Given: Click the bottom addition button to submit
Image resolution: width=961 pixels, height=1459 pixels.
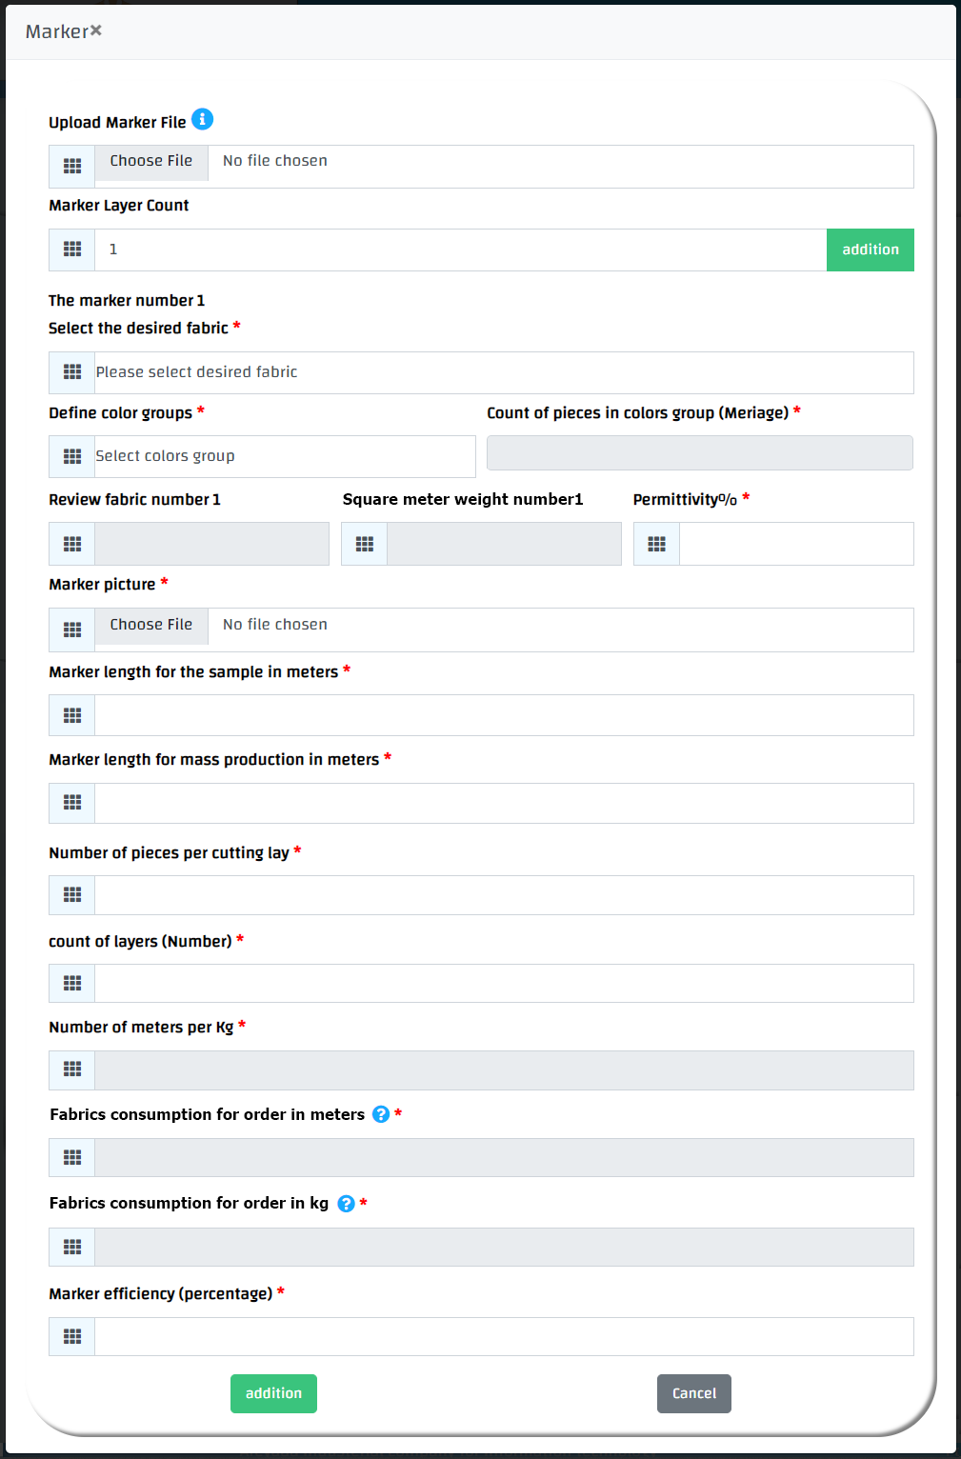Looking at the screenshot, I should [273, 1393].
